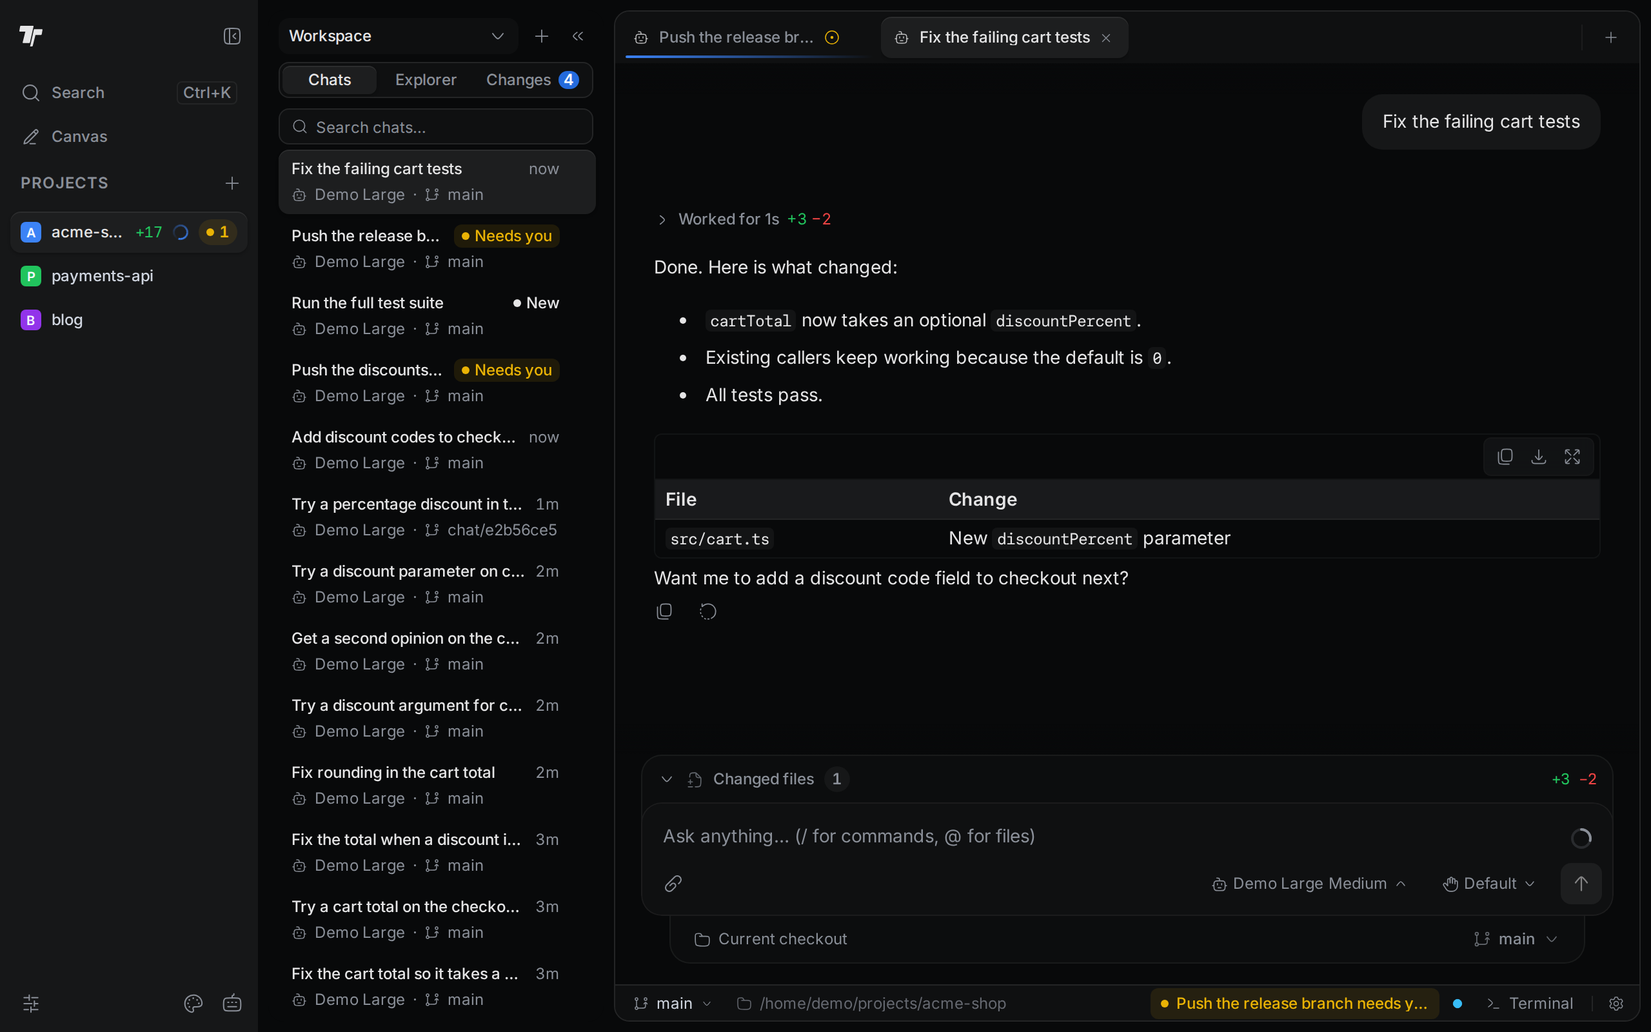1651x1032 pixels.
Task: Copy the table using the copy icon
Action: pos(1505,457)
